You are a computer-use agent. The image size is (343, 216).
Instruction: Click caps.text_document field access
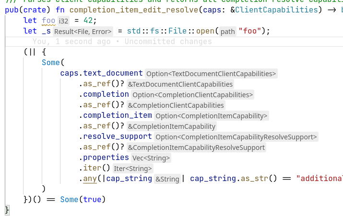point(102,73)
